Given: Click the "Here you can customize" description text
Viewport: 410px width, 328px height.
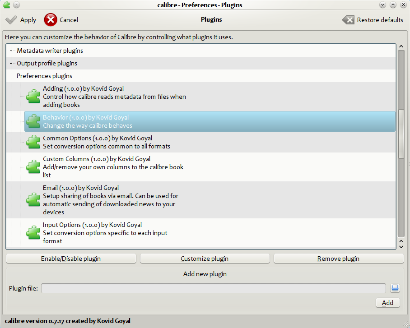Looking at the screenshot, I should pyautogui.click(x=119, y=37).
